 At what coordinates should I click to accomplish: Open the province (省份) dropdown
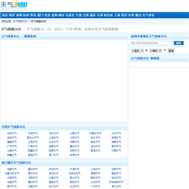(x=138, y=51)
